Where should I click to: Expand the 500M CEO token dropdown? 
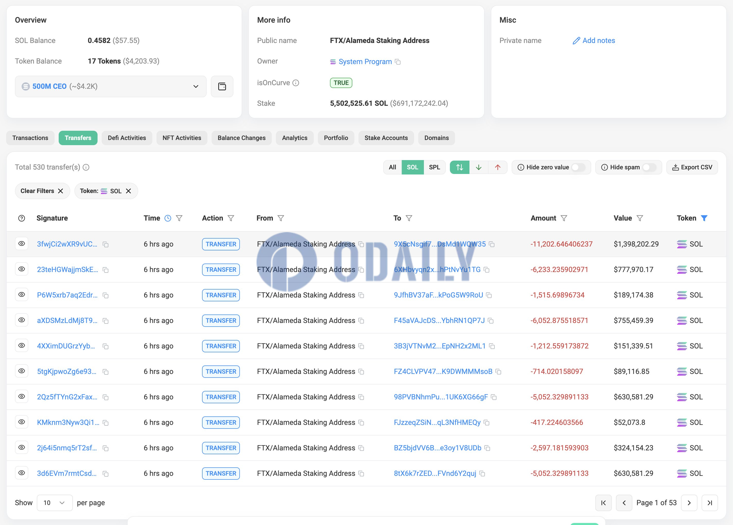[110, 86]
